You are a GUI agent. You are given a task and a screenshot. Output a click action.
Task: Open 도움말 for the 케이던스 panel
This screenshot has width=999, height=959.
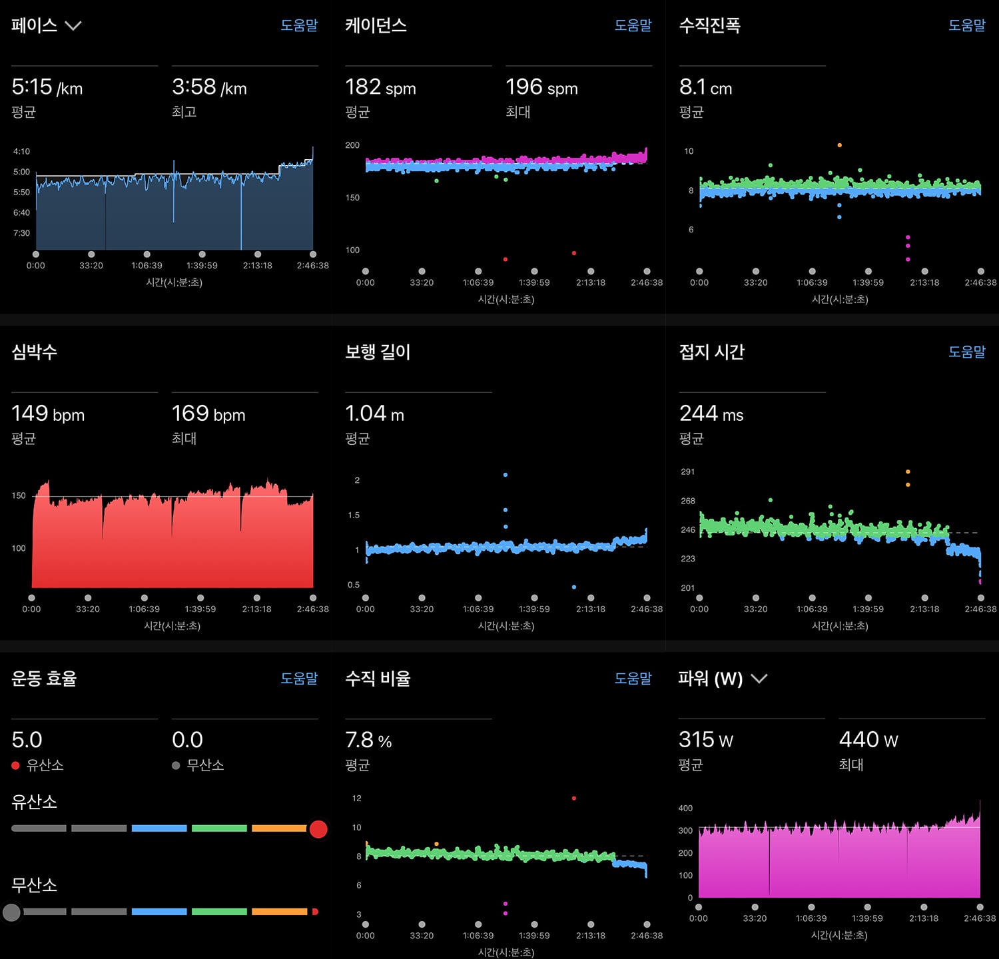[x=633, y=25]
